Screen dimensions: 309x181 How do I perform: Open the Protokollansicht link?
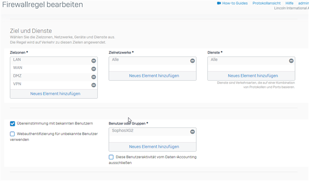click(266, 3)
